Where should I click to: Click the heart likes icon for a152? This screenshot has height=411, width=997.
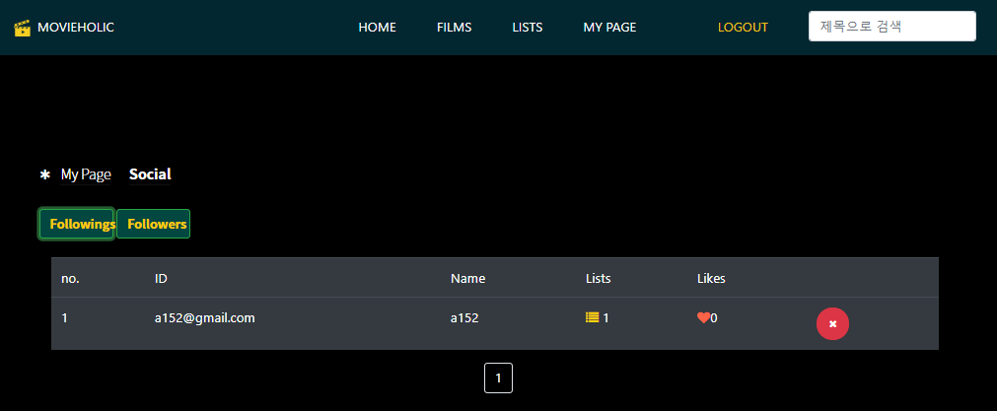pyautogui.click(x=703, y=317)
